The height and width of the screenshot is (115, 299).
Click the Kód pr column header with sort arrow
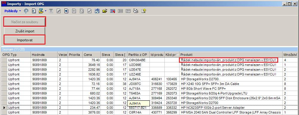pyautogui.click(x=172, y=55)
